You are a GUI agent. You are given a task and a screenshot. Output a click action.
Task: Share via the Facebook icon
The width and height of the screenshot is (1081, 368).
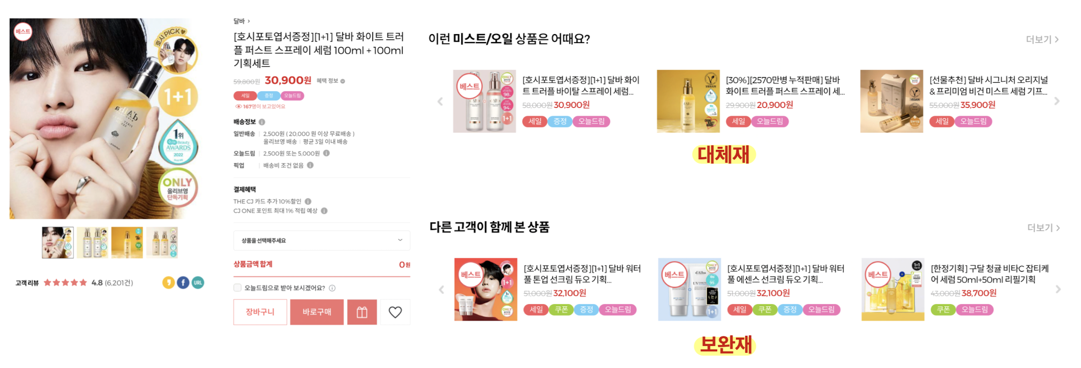click(x=183, y=282)
